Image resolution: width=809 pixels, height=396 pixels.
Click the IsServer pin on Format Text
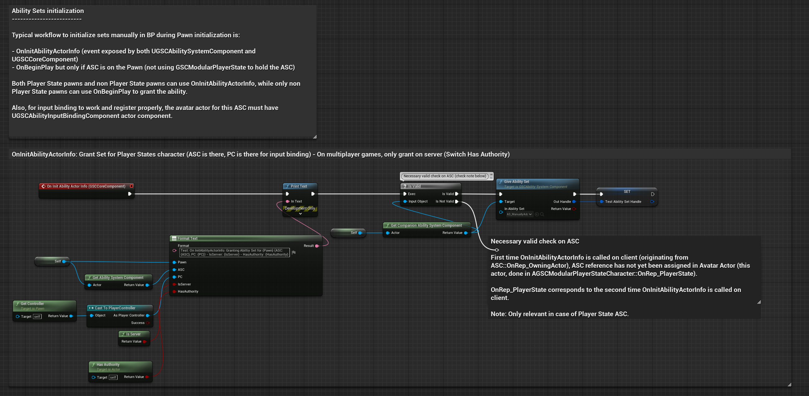[x=174, y=284]
